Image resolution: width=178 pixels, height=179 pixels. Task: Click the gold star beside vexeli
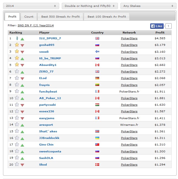pos(17,51)
